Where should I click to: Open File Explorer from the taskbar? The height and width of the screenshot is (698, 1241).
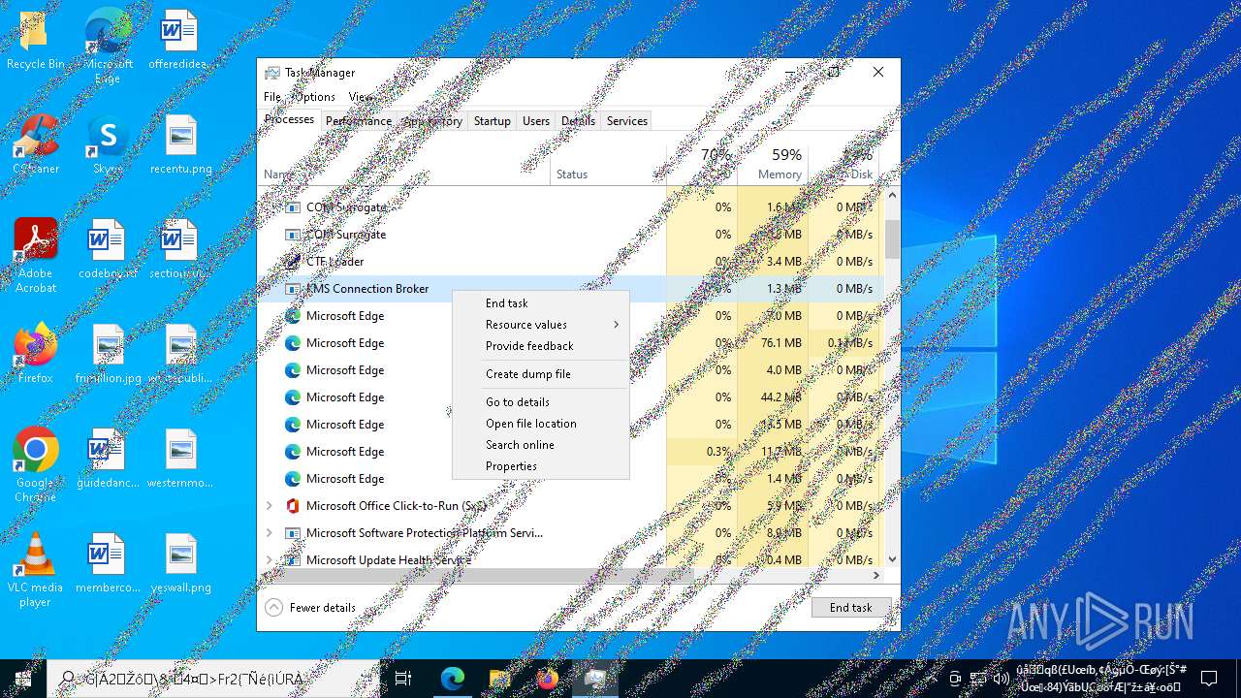click(499, 679)
